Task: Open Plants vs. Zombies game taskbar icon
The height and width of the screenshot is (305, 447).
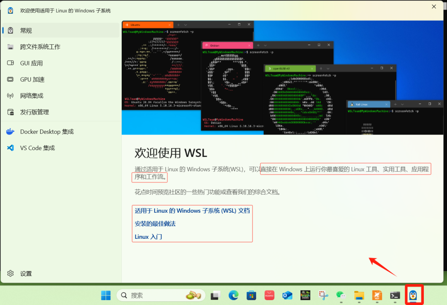Action: pyautogui.click(x=305, y=295)
